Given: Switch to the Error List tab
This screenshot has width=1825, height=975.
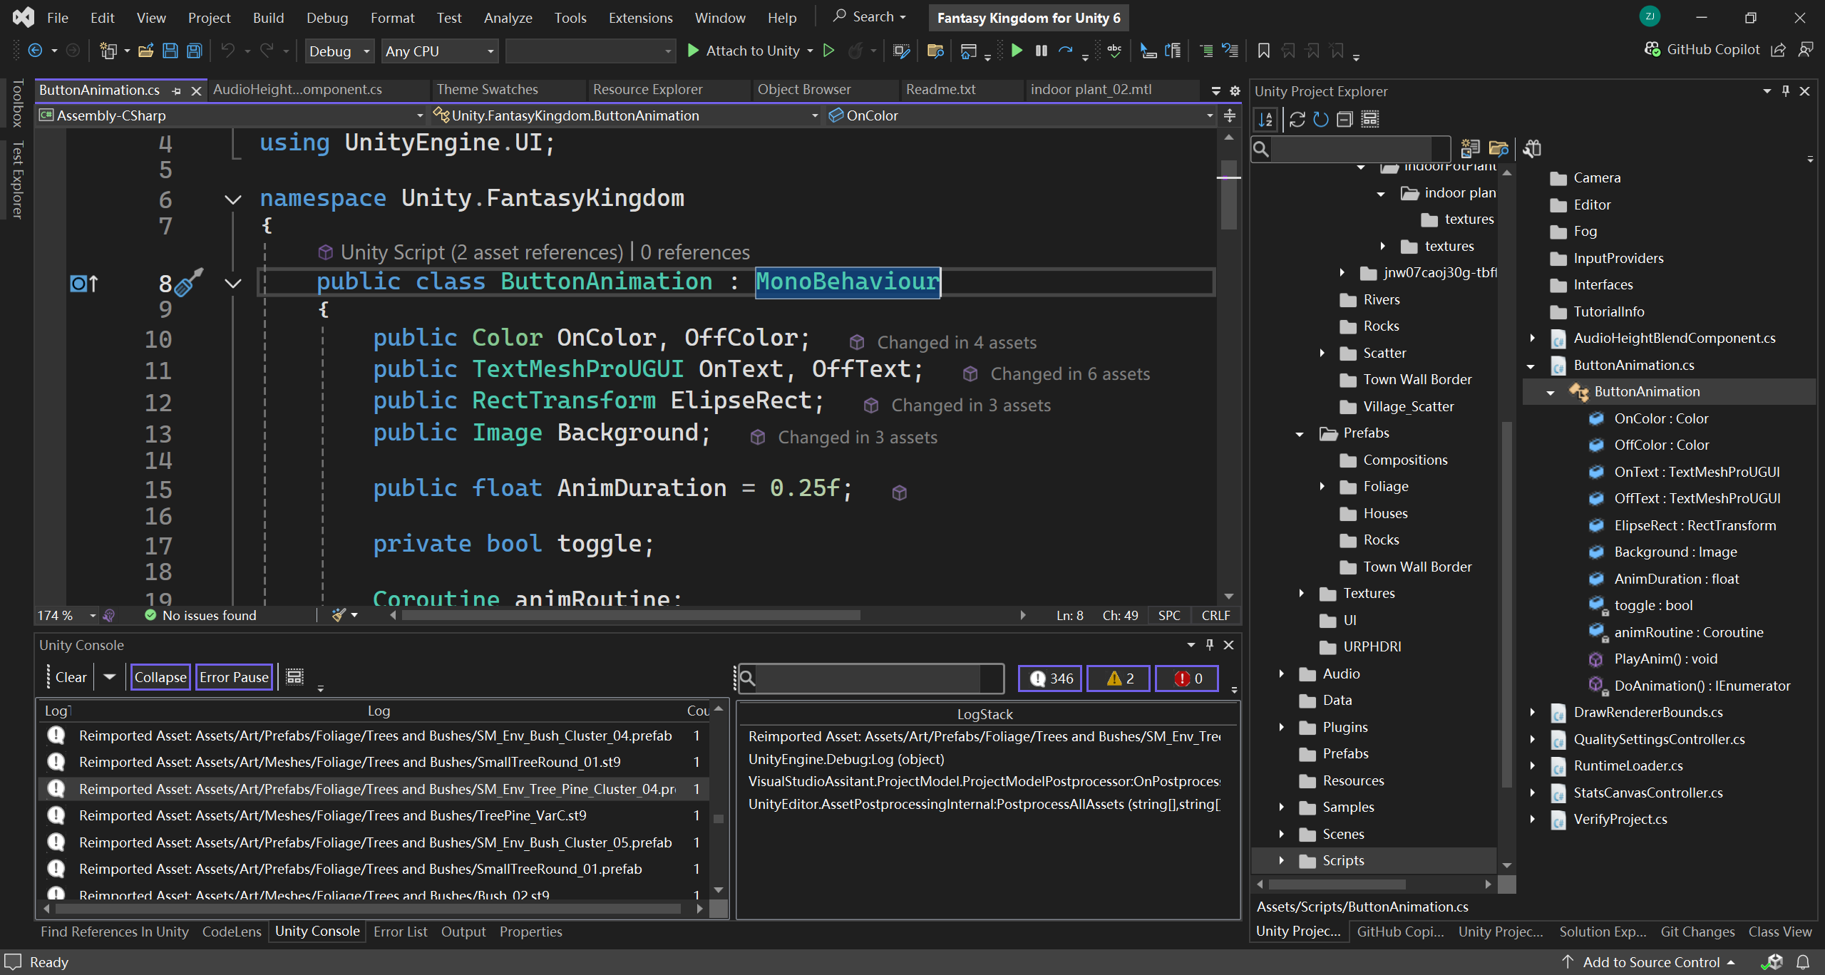Looking at the screenshot, I should click(x=400, y=932).
